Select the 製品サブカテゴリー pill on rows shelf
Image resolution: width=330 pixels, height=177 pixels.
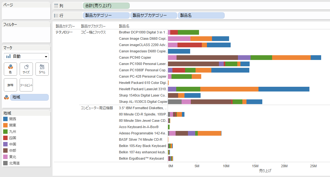point(154,15)
